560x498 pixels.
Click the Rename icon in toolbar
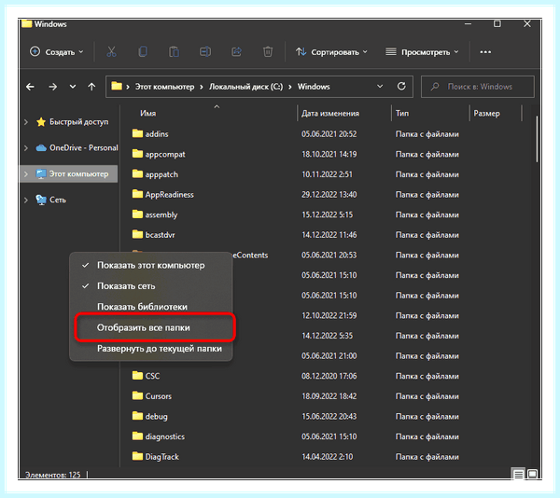(x=205, y=52)
